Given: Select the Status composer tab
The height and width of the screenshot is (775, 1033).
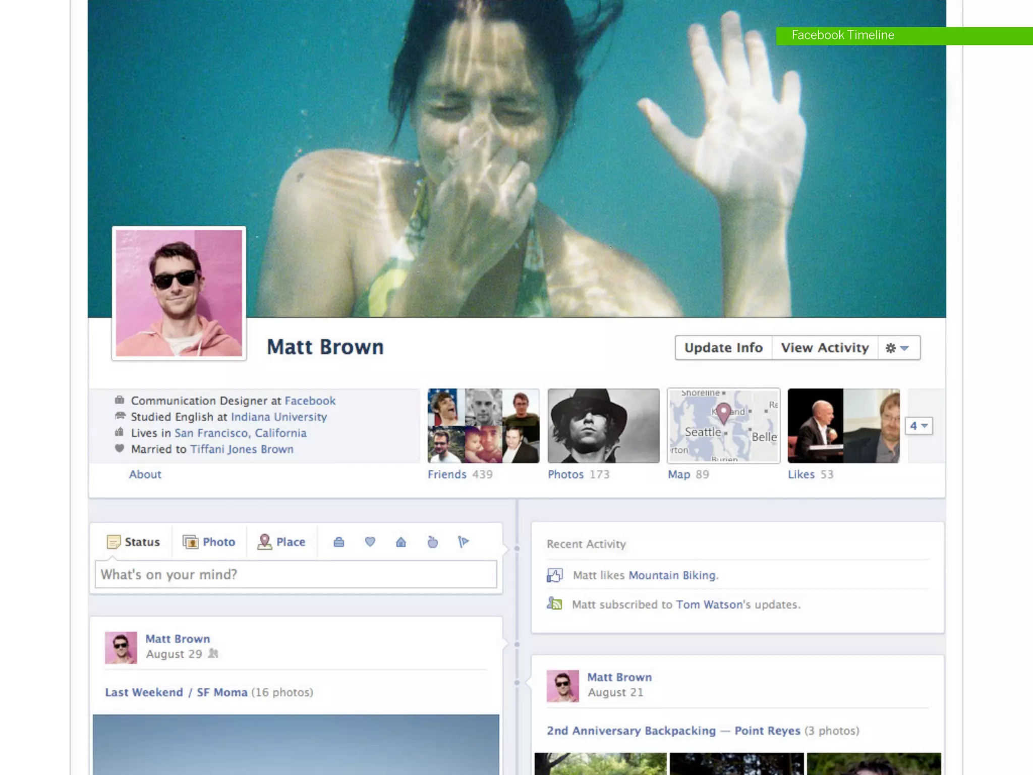Looking at the screenshot, I should 133,542.
